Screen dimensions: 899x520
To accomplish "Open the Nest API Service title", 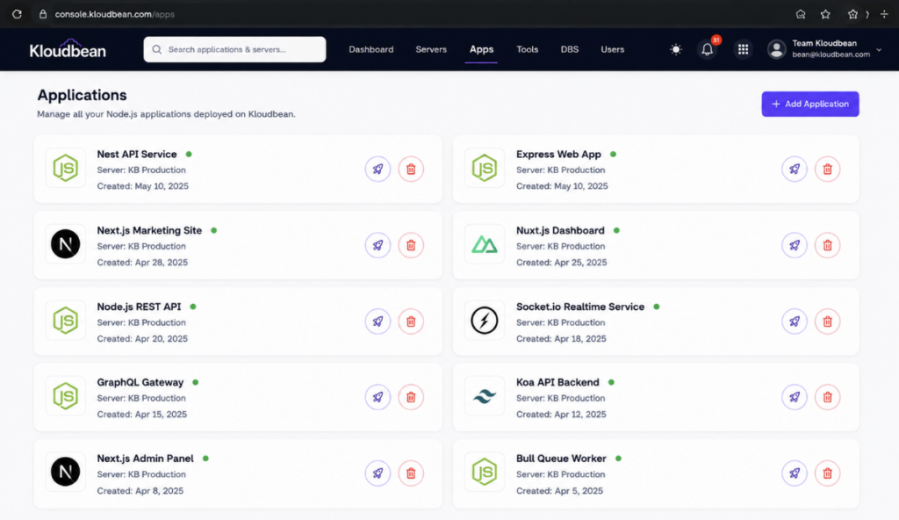I will (136, 154).
